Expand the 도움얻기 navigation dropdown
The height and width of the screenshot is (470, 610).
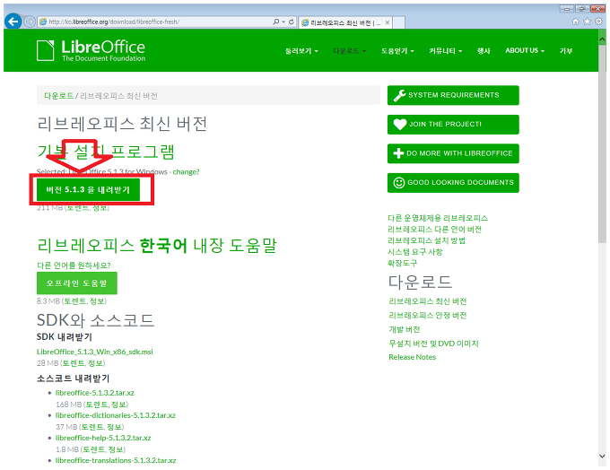397,51
